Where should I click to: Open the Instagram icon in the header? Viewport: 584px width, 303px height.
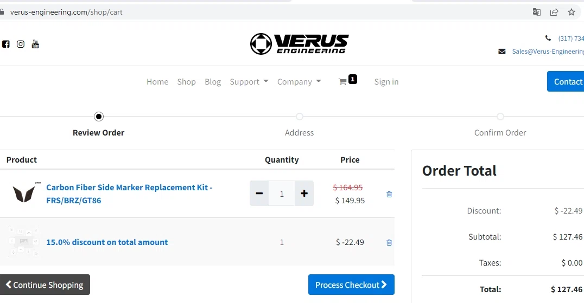[21, 44]
